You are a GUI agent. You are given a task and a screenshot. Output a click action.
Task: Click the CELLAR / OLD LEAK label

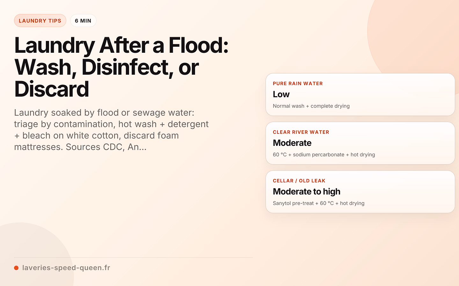coord(299,181)
